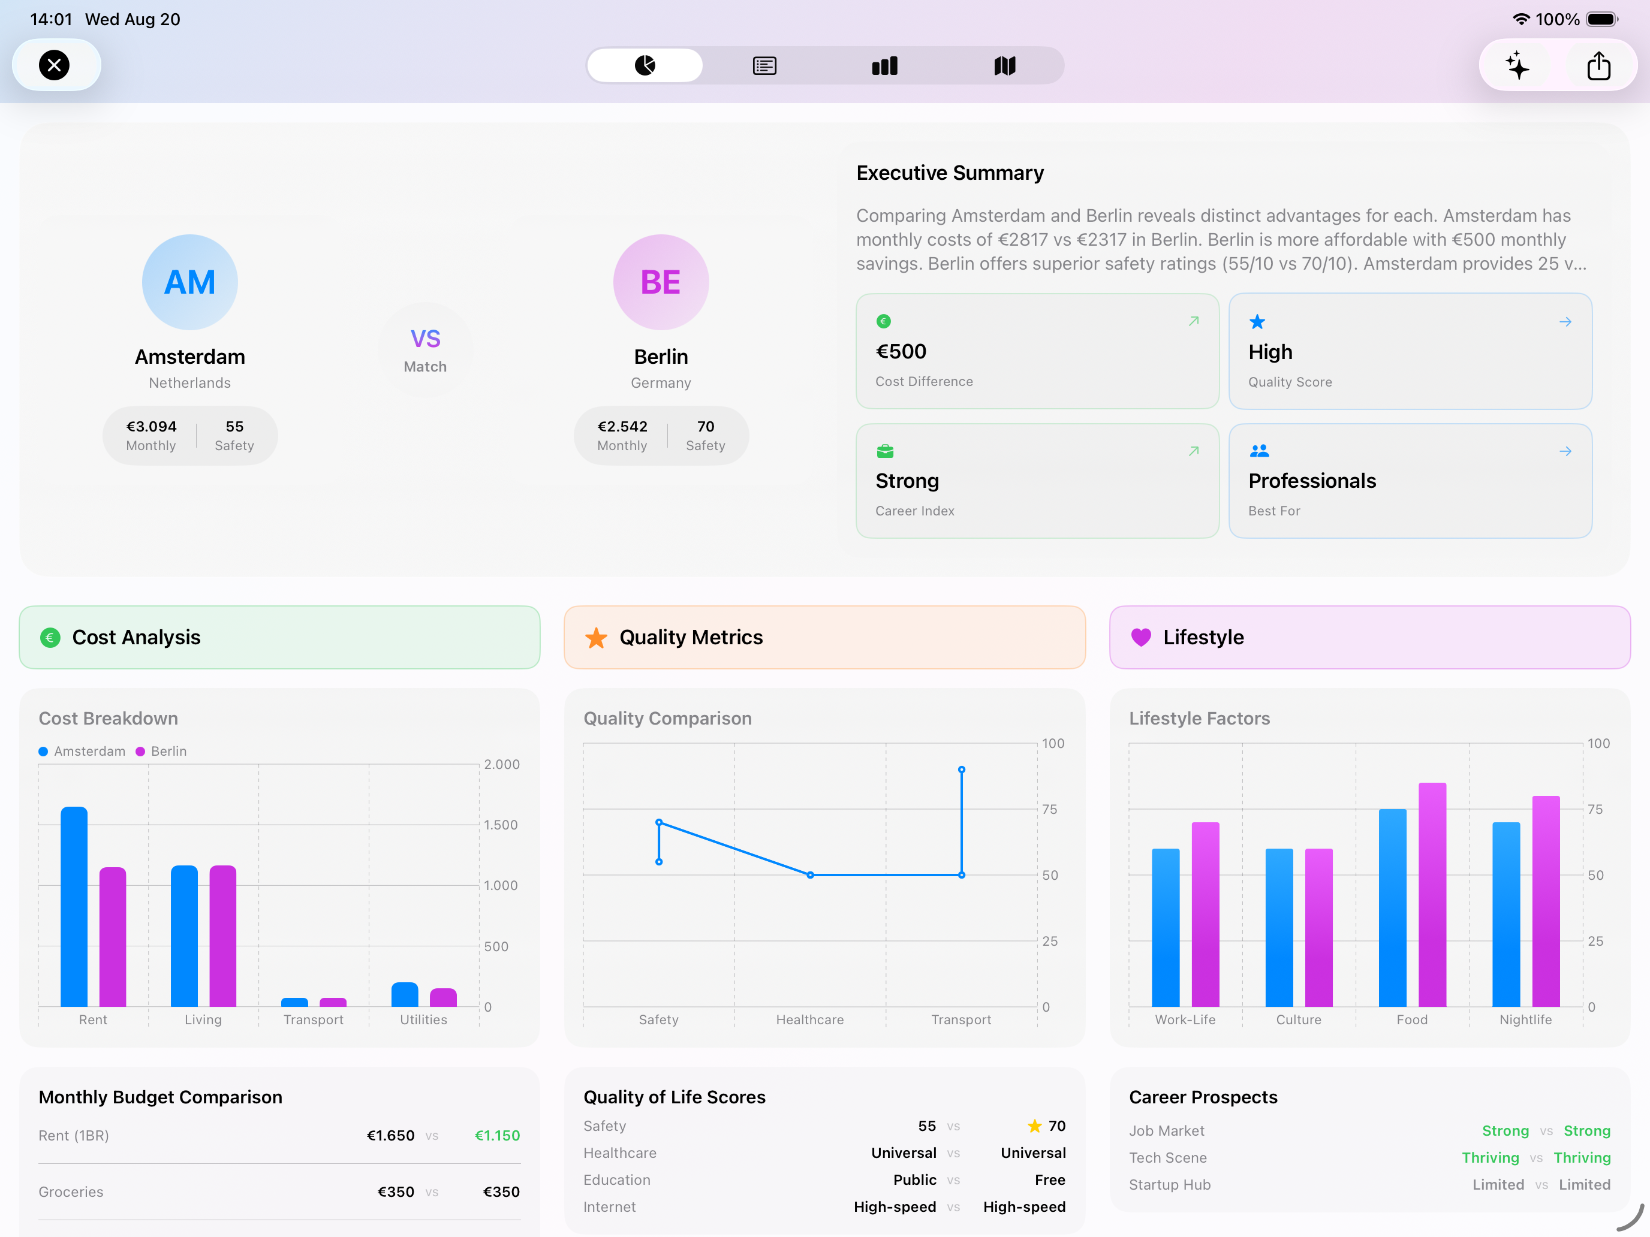
Task: Switch to the list details tab
Action: pyautogui.click(x=764, y=65)
